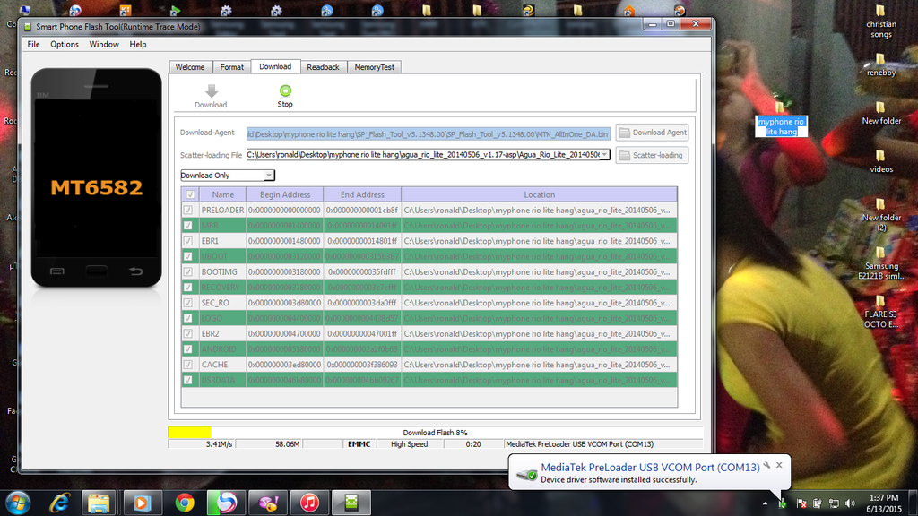Screen dimensions: 918x516
Task: Show hidden system tray icons arrow
Action: 765,503
